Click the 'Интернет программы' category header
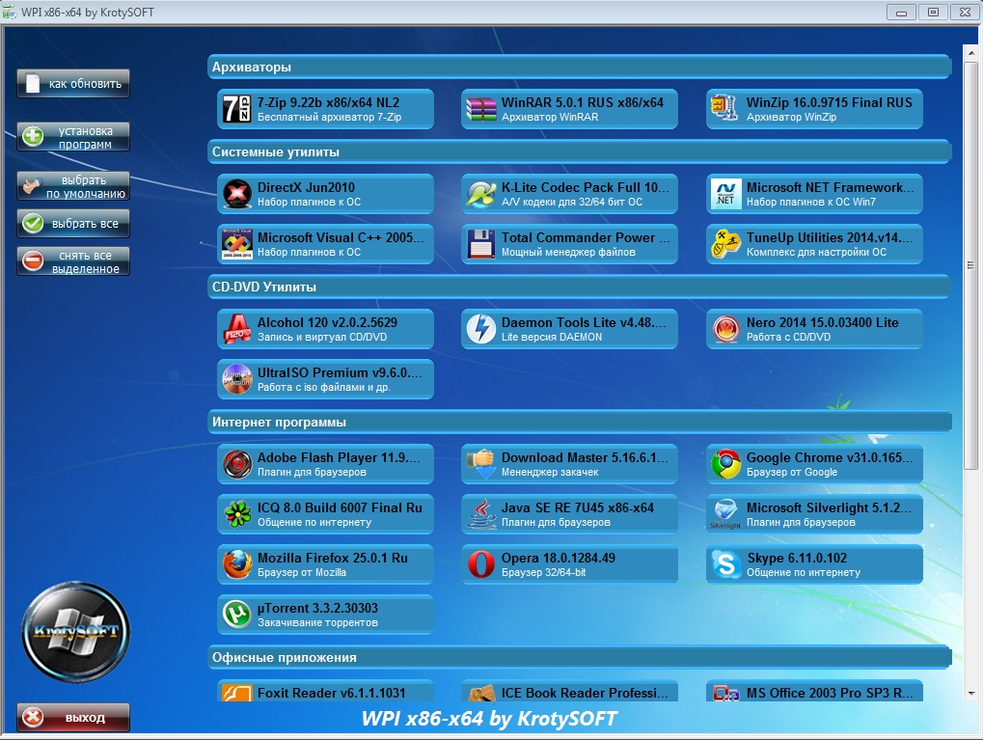The height and width of the screenshot is (740, 983). (579, 422)
